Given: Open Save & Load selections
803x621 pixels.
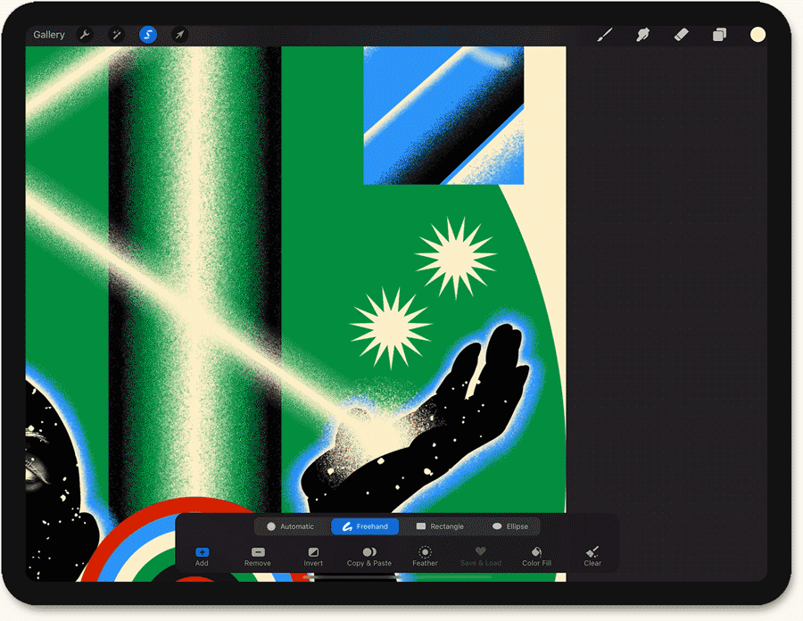Looking at the screenshot, I should tap(480, 557).
